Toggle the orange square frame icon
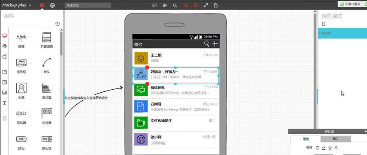This screenshot has width=367, height=155. tap(196, 5)
